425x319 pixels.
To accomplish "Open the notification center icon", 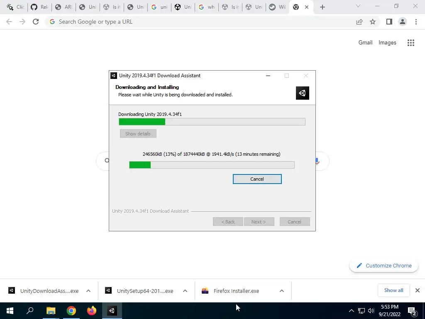I will [x=412, y=311].
